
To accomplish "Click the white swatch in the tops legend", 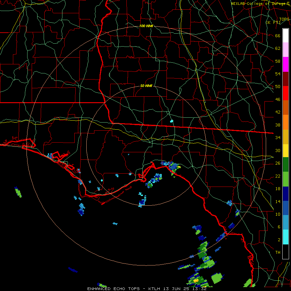I will pos(286,36).
